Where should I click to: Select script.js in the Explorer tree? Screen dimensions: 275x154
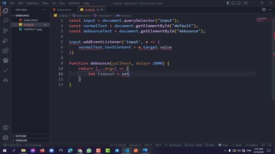(31, 25)
